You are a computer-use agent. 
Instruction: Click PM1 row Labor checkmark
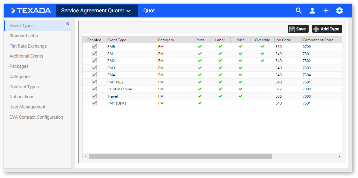(220, 54)
